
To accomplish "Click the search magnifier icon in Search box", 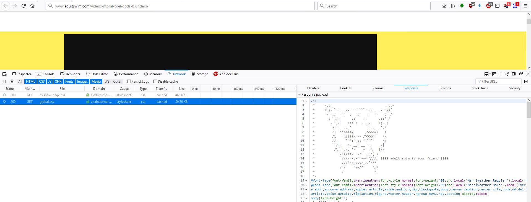I will pos(322,6).
